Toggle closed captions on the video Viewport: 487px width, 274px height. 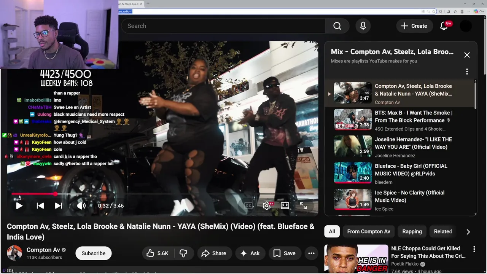click(248, 205)
